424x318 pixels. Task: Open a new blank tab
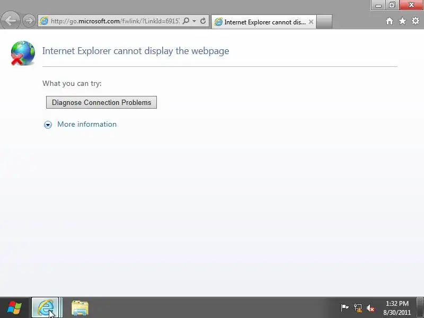tap(324, 22)
